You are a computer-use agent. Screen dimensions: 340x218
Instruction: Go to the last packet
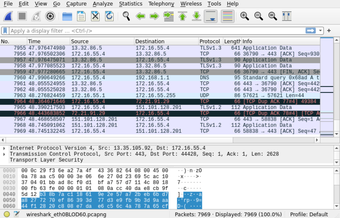click(196, 16)
